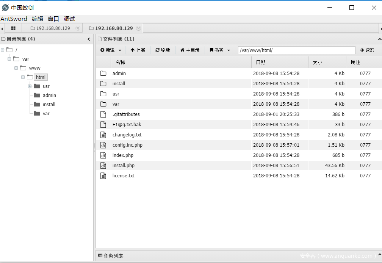Open the 编辑 menu
Screen dimensions: 382x263
click(x=38, y=19)
